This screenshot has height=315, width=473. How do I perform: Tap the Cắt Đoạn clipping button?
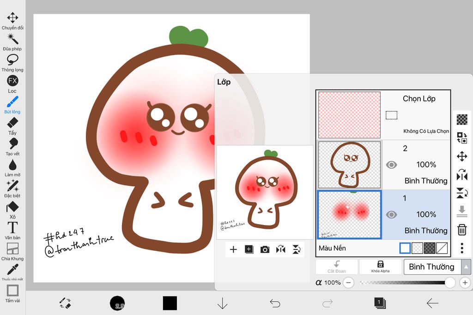coord(337,267)
